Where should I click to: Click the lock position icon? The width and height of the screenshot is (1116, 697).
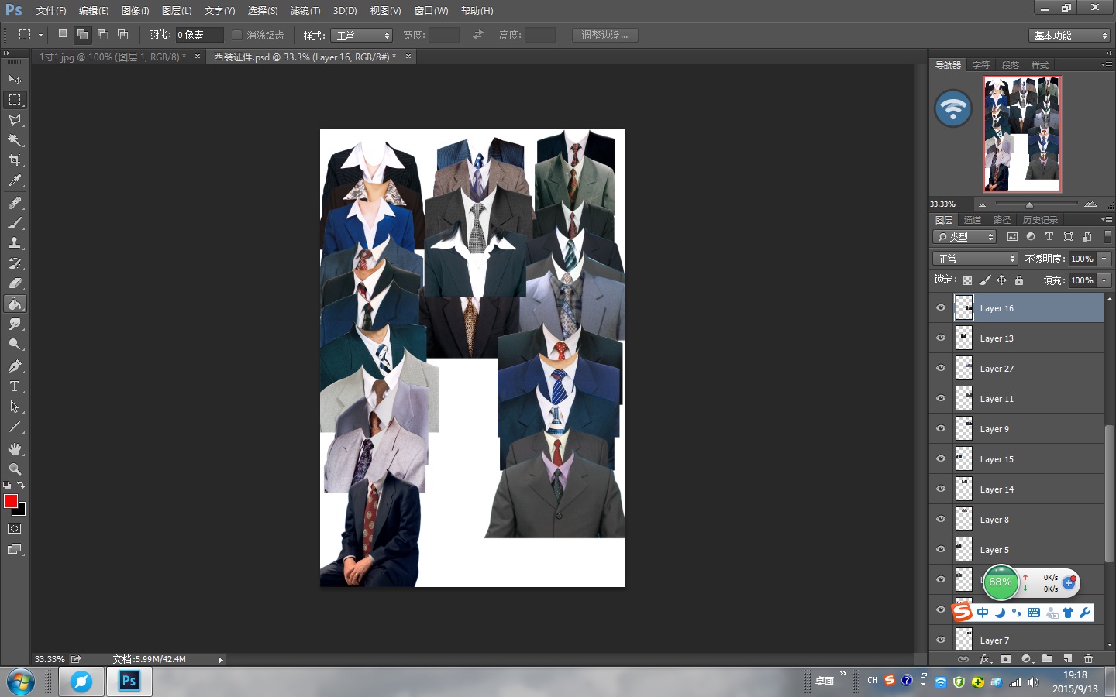click(1001, 280)
